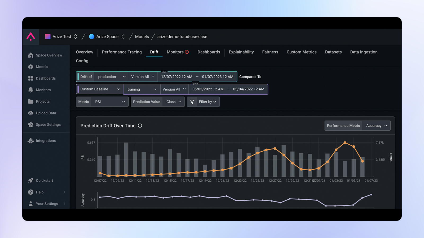Open the Space Settings gear icon

(x=31, y=125)
